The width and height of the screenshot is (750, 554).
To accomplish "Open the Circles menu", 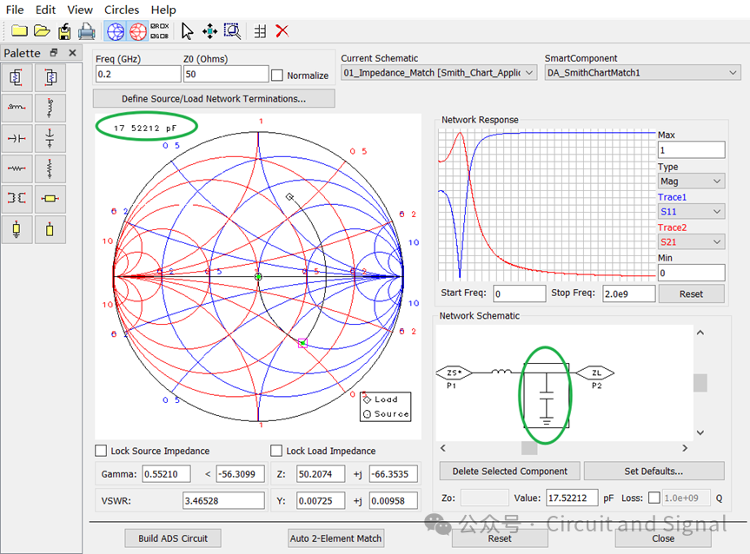I will pos(122,10).
